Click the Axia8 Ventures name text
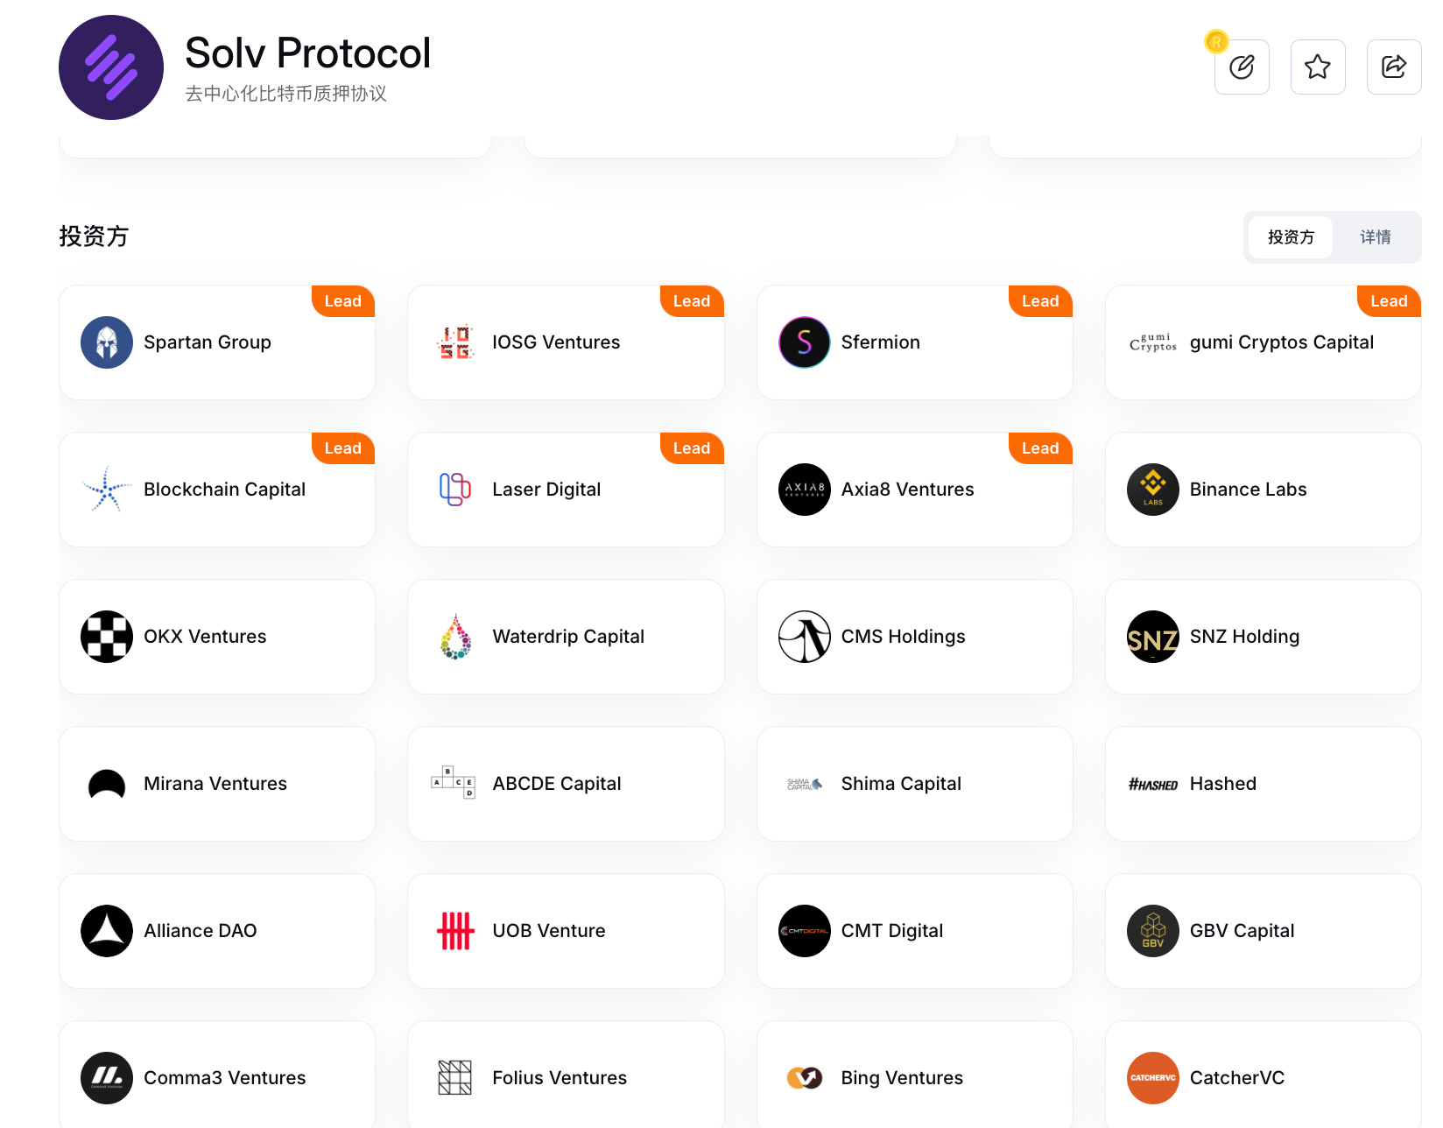This screenshot has width=1443, height=1128. (908, 490)
